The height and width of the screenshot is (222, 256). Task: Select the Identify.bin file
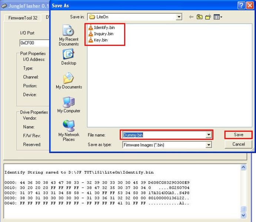click(102, 27)
